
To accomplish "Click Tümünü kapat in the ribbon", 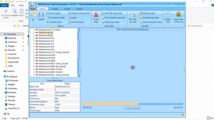I will tap(76, 22).
